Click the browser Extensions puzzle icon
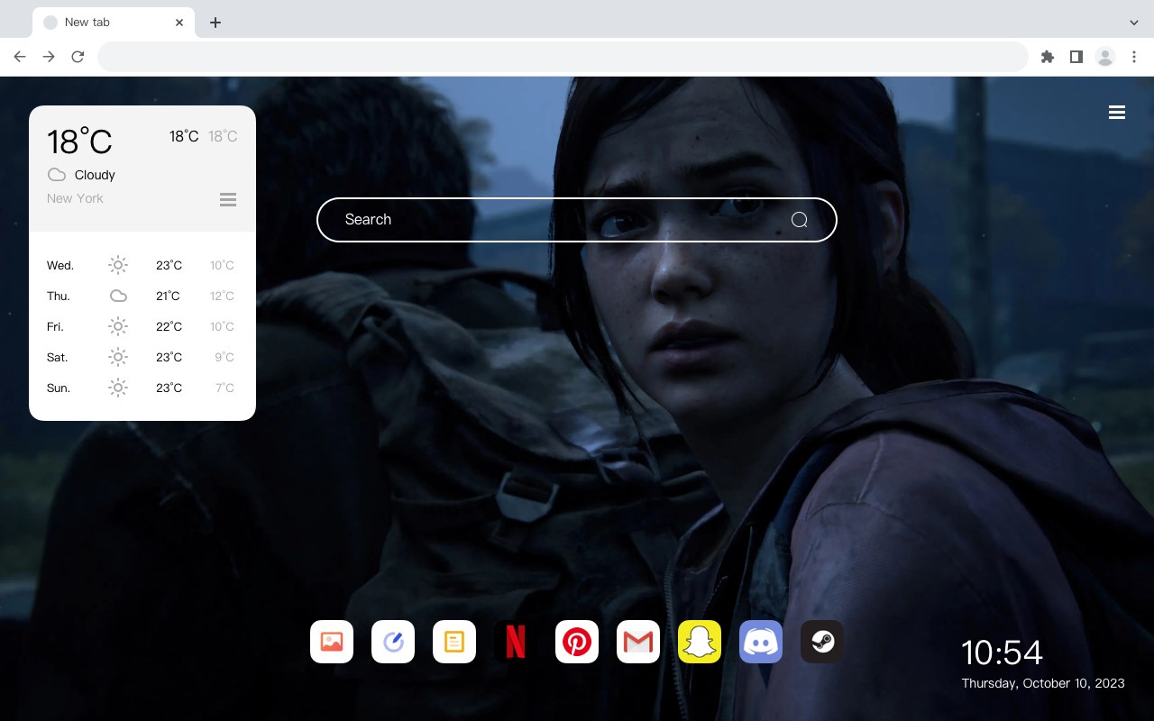 (1047, 57)
